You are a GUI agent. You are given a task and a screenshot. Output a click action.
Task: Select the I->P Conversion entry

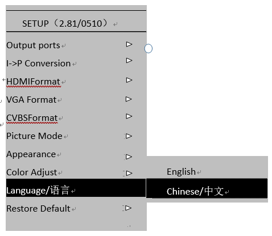click(x=39, y=64)
